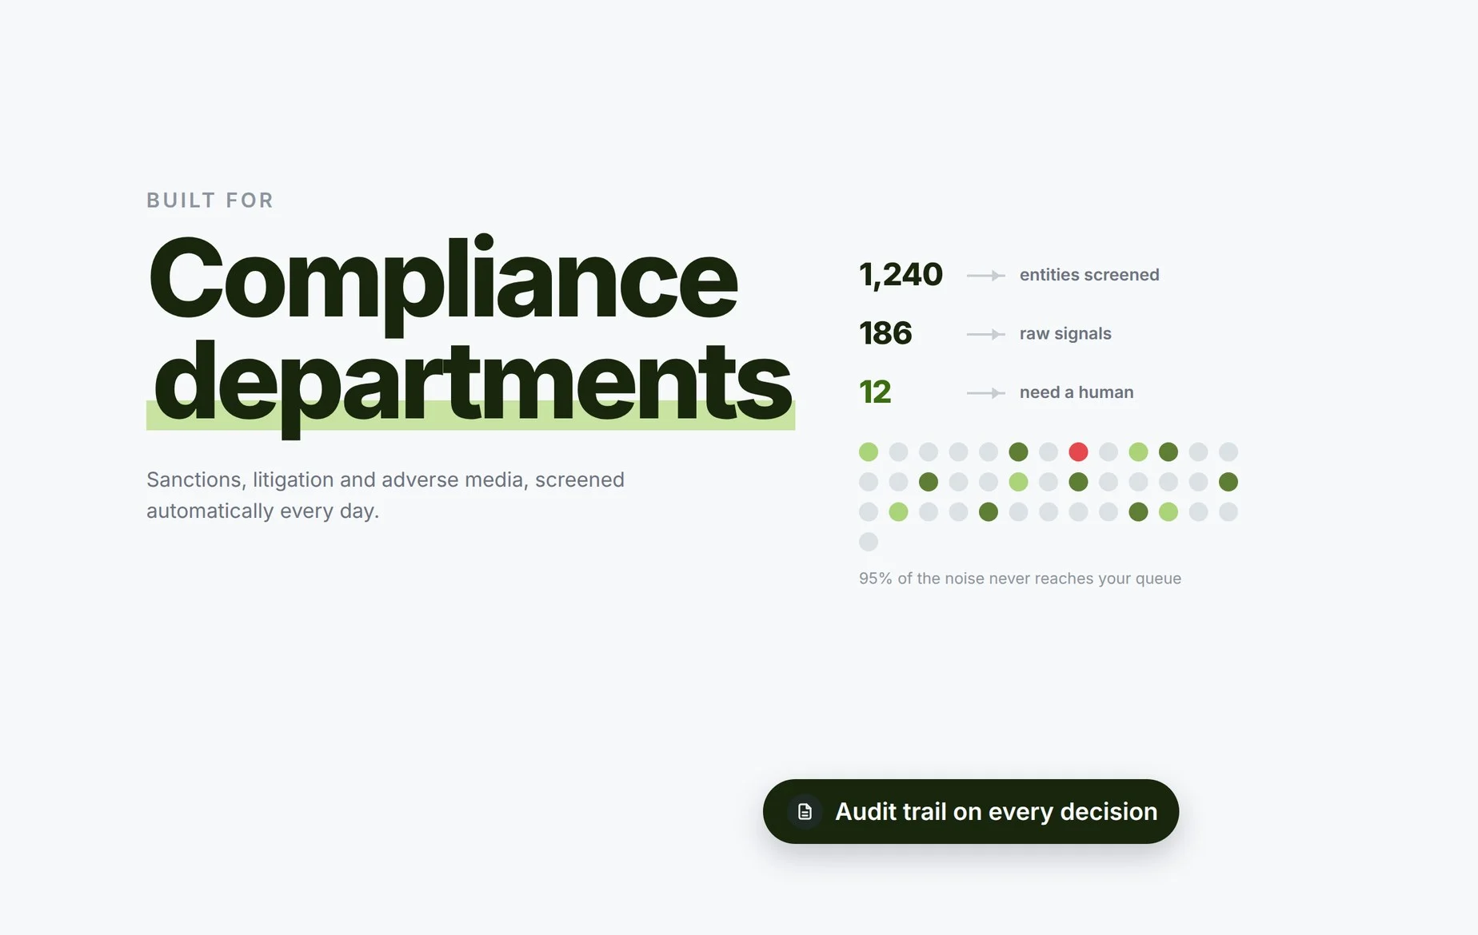Select the "1,240" statistic
Viewport: 1478px width, 935px height.
pyautogui.click(x=901, y=275)
